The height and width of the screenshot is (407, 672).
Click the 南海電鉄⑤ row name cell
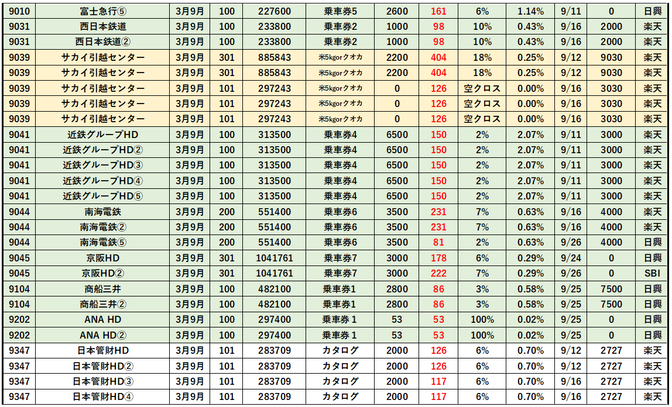(x=103, y=243)
